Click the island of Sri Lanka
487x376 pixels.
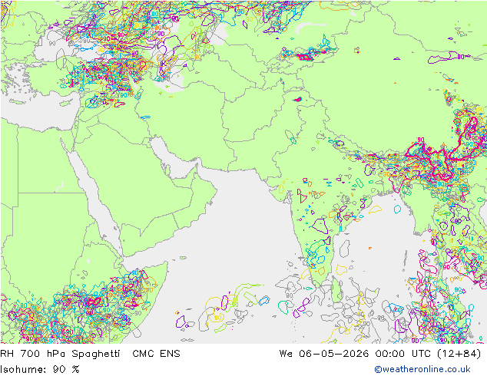coord(338,290)
